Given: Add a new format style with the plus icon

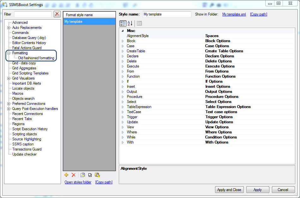Looking at the screenshot, I should pos(66,175).
